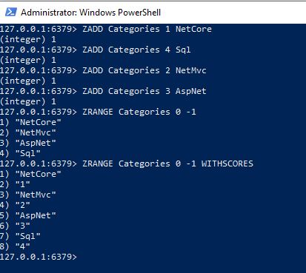The height and width of the screenshot is (273, 306).
Task: Click the first "AspNet" output entry
Action: [28, 143]
